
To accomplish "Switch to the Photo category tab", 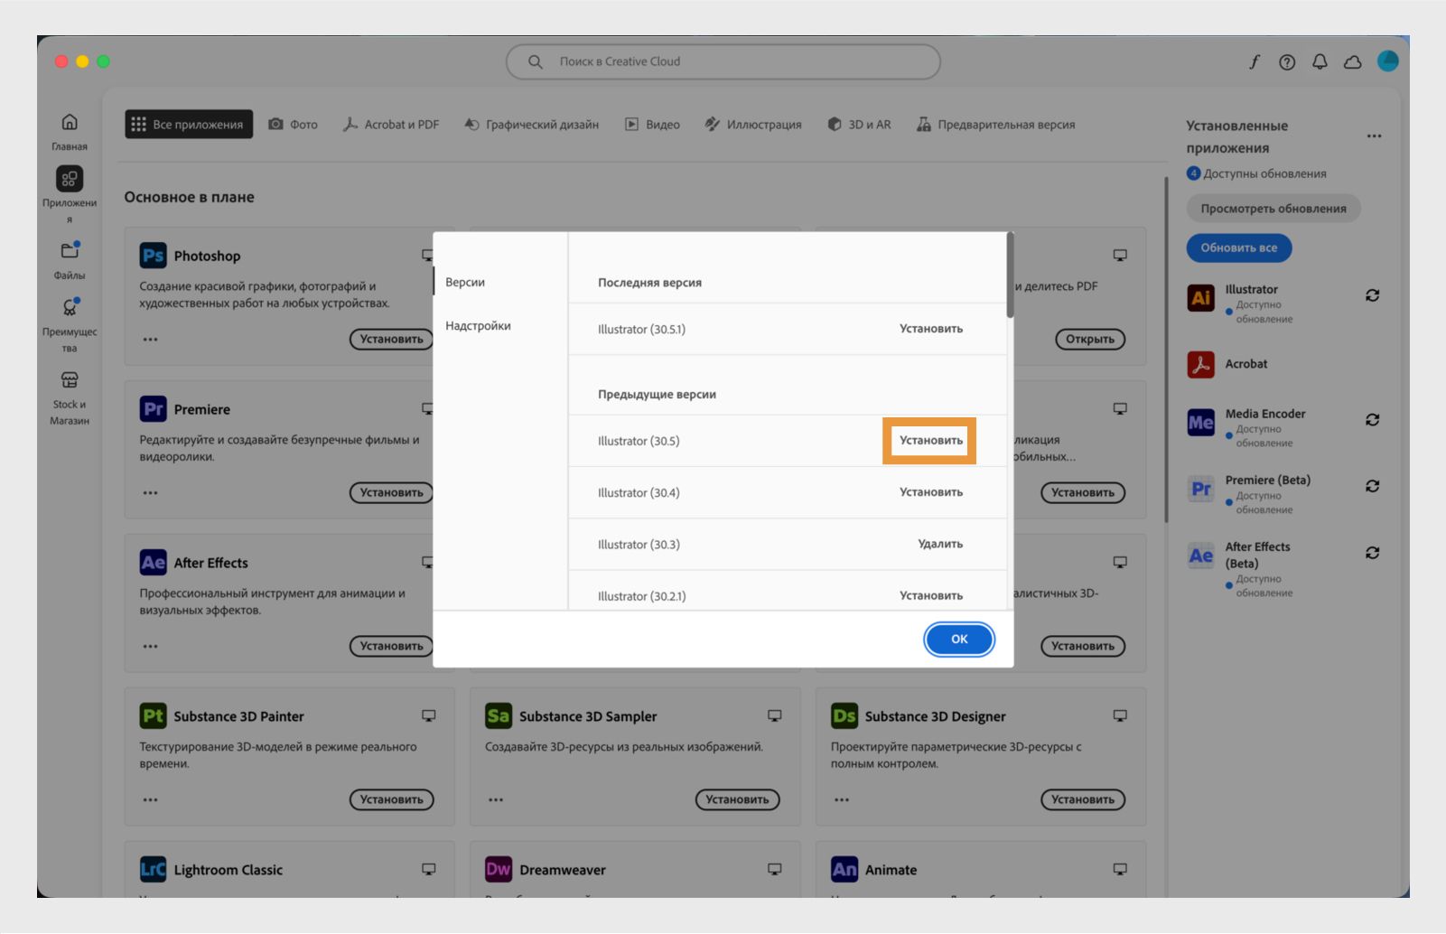I will click(294, 125).
